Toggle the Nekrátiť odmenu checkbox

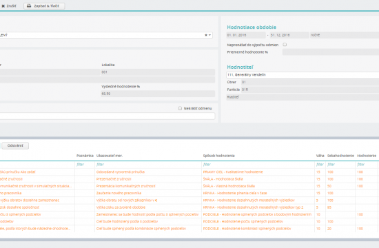[x=180, y=108]
